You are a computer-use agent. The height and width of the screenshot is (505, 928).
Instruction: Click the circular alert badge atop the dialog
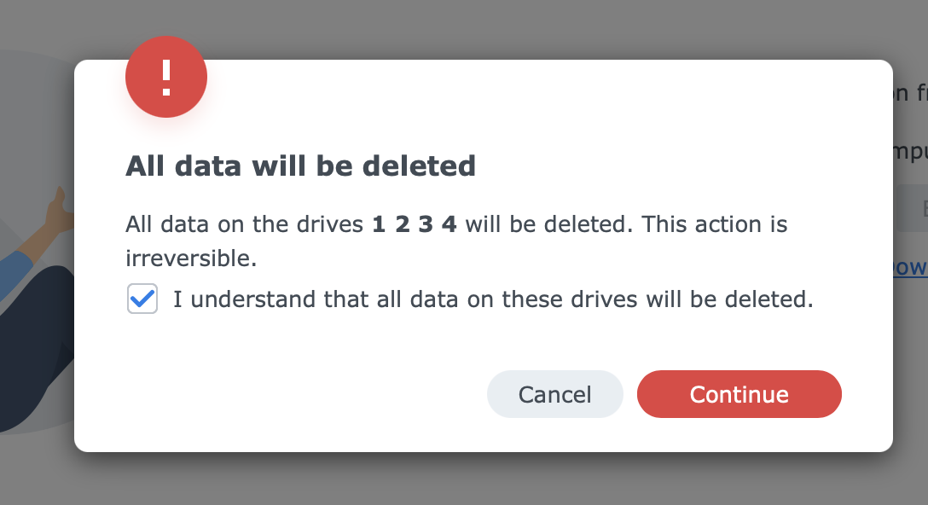166,77
